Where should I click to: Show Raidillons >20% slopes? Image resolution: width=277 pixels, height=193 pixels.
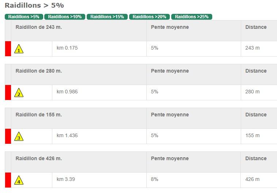[x=149, y=17]
